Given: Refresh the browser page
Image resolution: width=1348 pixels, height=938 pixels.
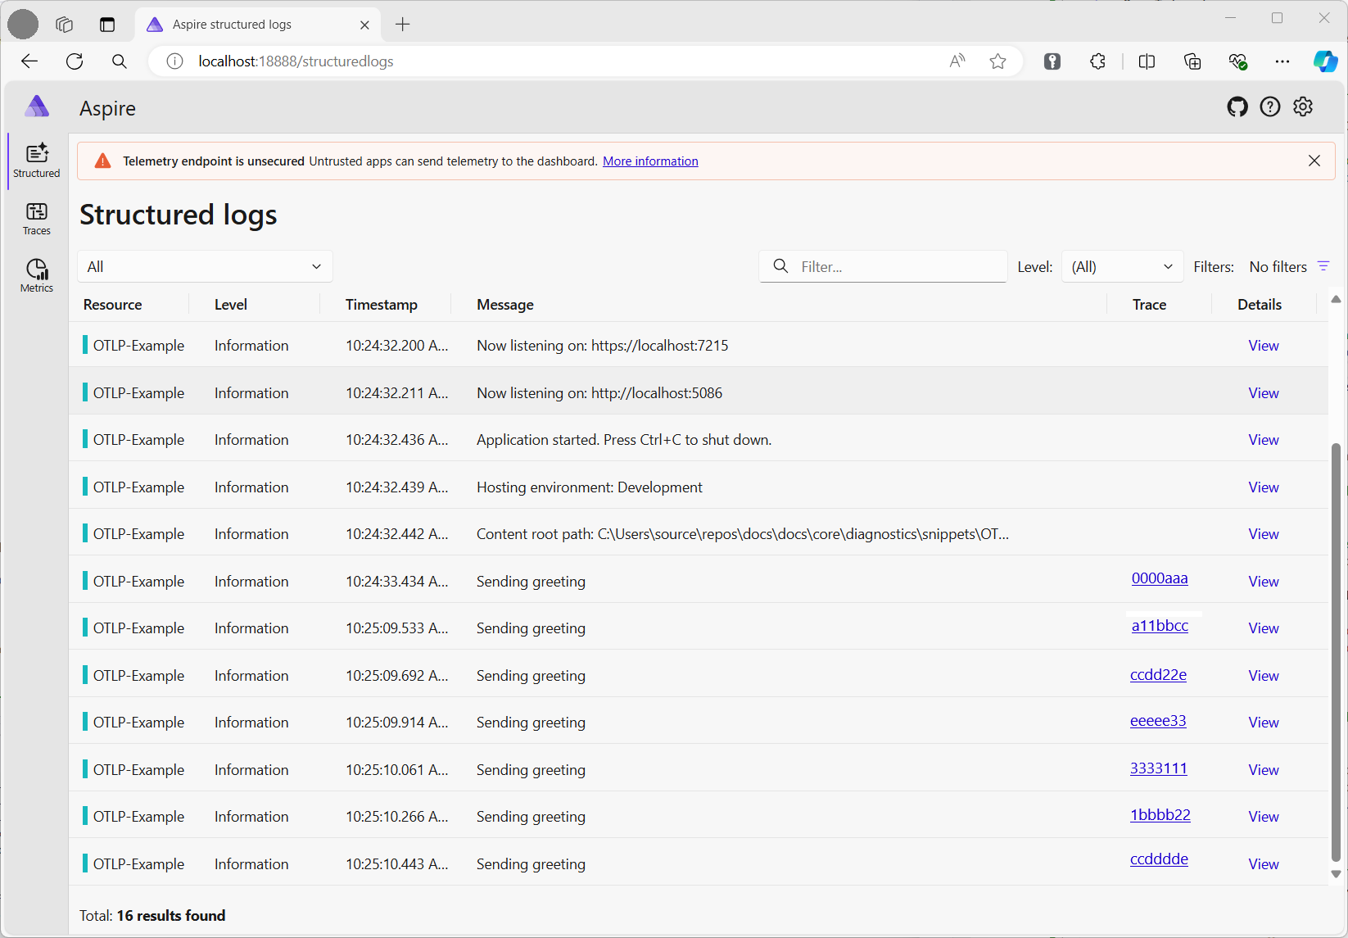Looking at the screenshot, I should click(75, 61).
